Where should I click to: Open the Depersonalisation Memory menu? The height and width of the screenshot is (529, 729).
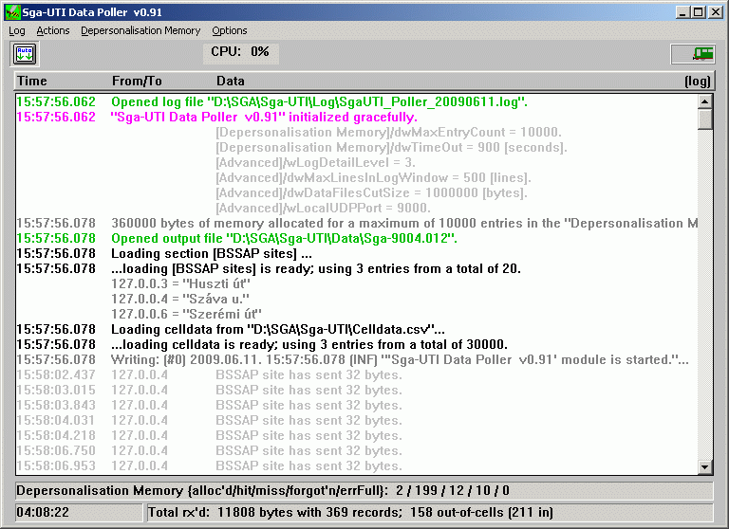pos(140,30)
